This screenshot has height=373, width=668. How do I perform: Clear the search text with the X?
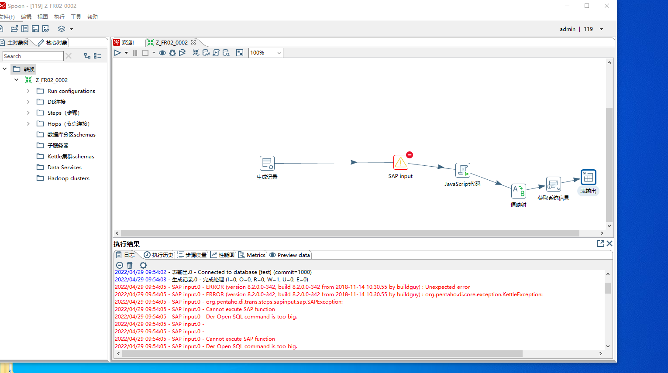pos(69,56)
